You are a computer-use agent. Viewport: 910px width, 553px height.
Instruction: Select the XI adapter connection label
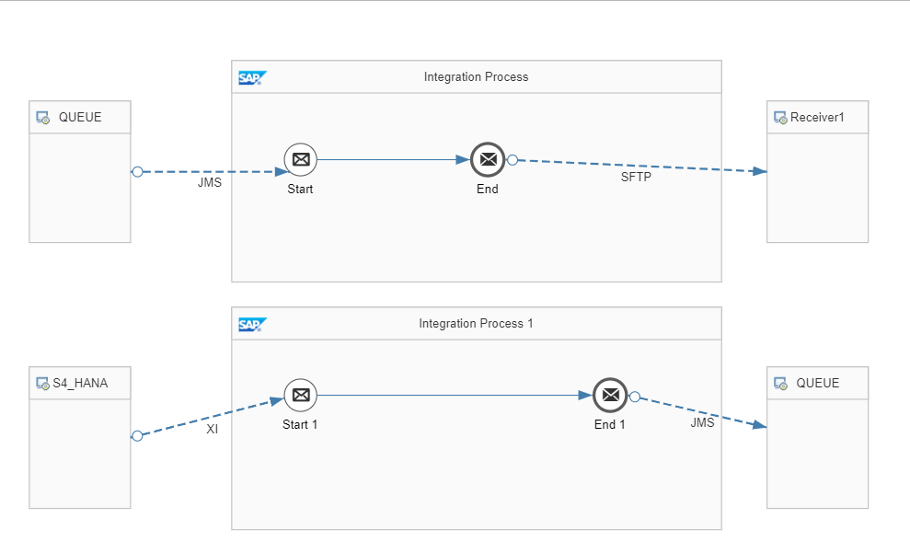pos(212,430)
